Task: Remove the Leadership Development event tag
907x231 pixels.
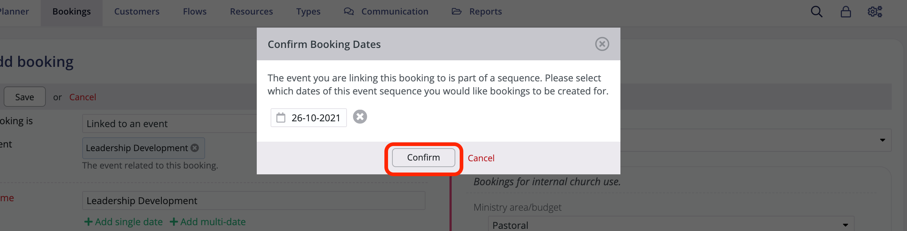Action: (195, 148)
